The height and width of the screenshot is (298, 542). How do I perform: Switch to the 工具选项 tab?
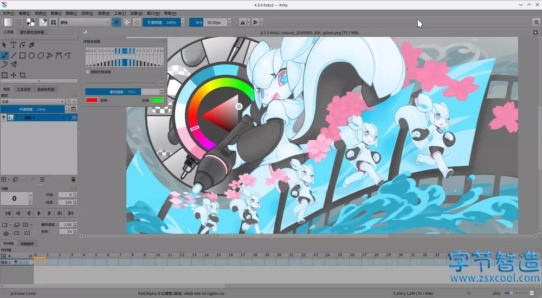(x=24, y=89)
